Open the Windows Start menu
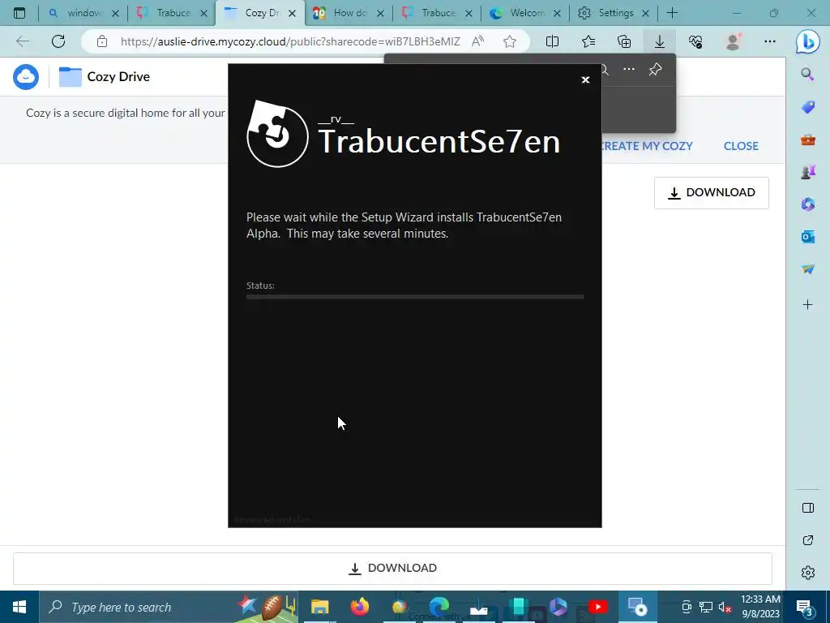830x623 pixels. click(x=19, y=607)
